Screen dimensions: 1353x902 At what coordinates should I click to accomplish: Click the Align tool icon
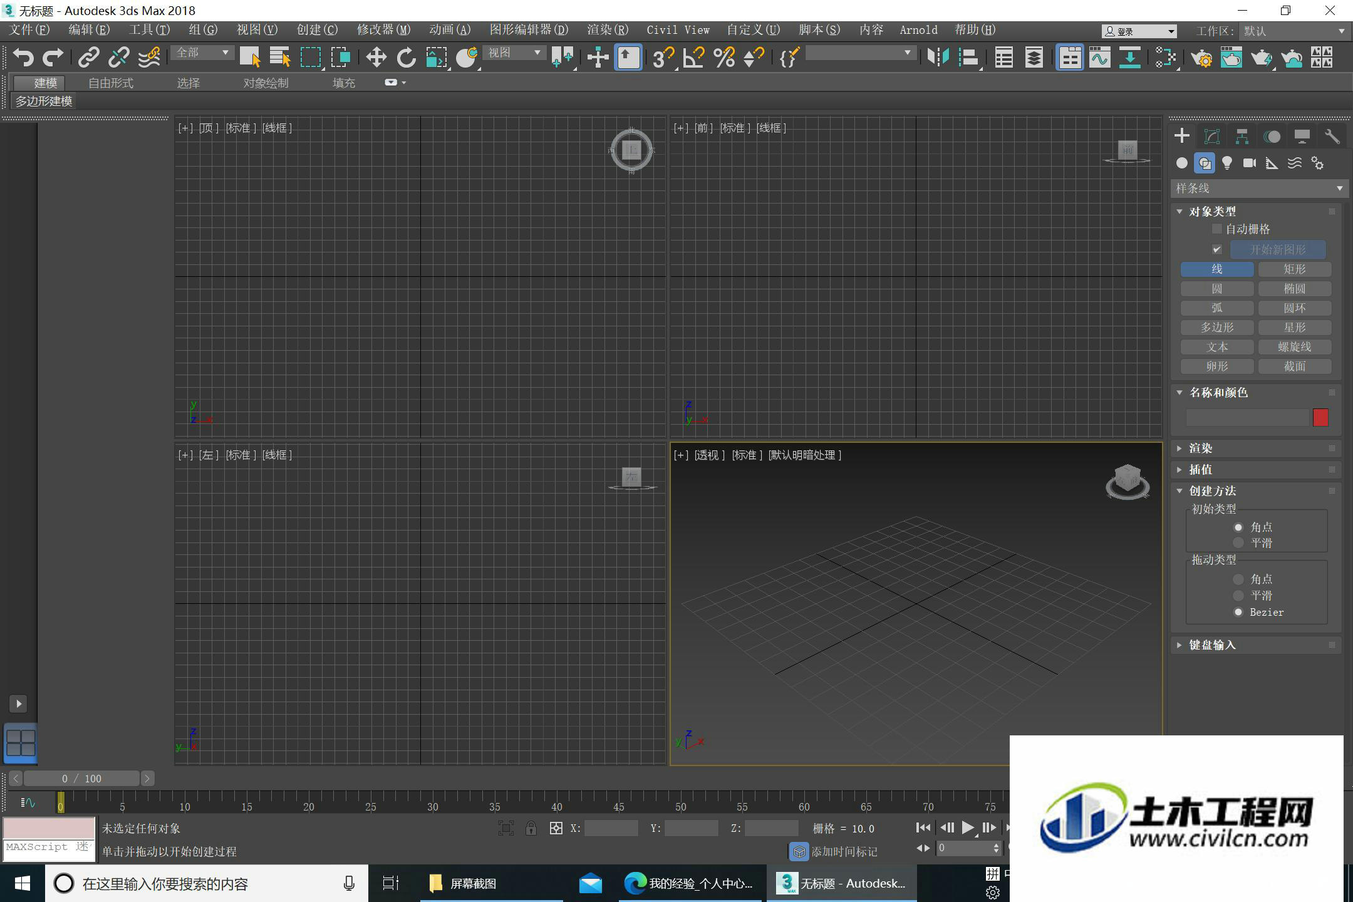pos(968,58)
